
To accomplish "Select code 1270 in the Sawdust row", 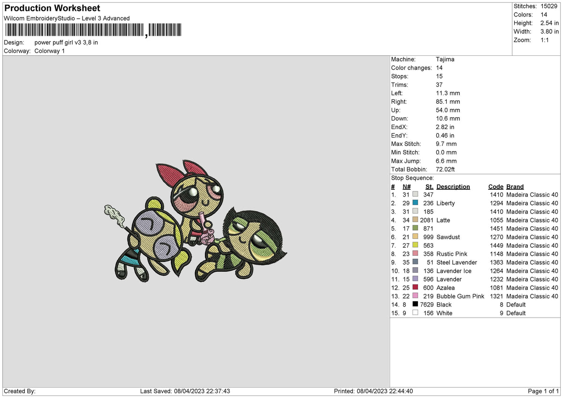I will click(x=496, y=237).
